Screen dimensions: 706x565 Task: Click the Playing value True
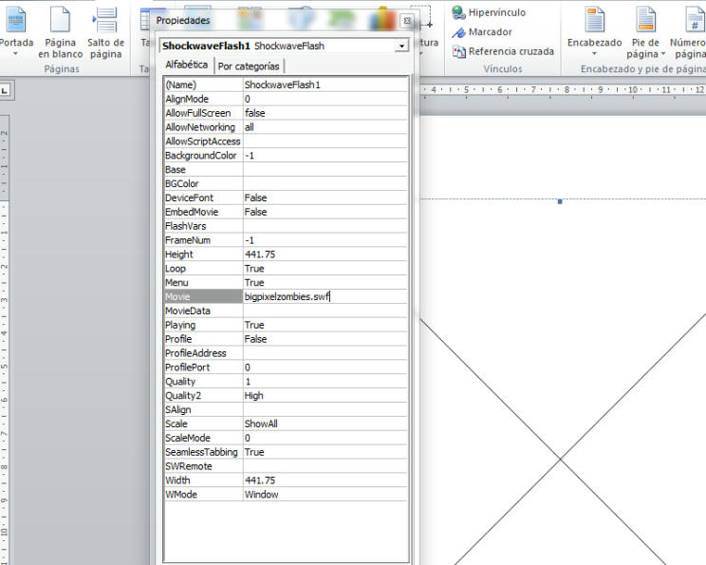325,325
